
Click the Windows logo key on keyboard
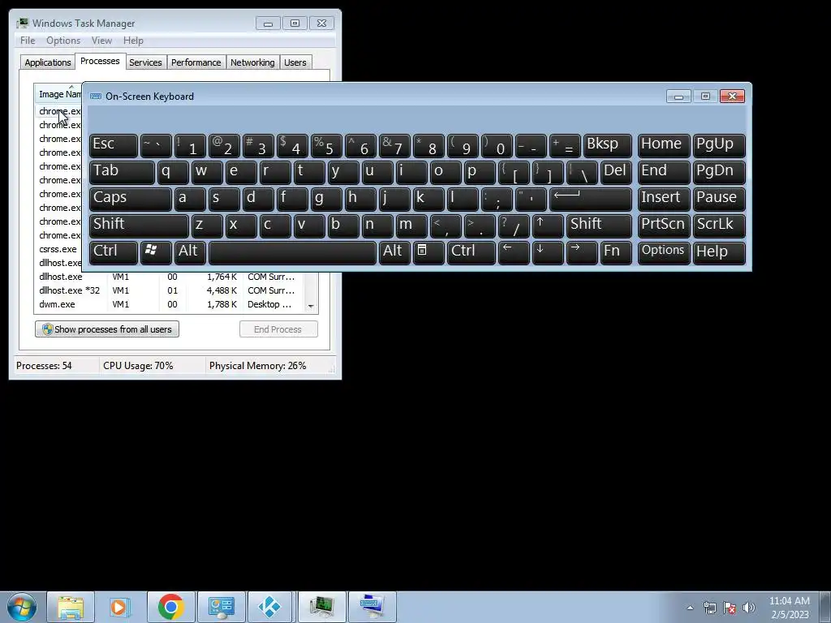(x=155, y=252)
